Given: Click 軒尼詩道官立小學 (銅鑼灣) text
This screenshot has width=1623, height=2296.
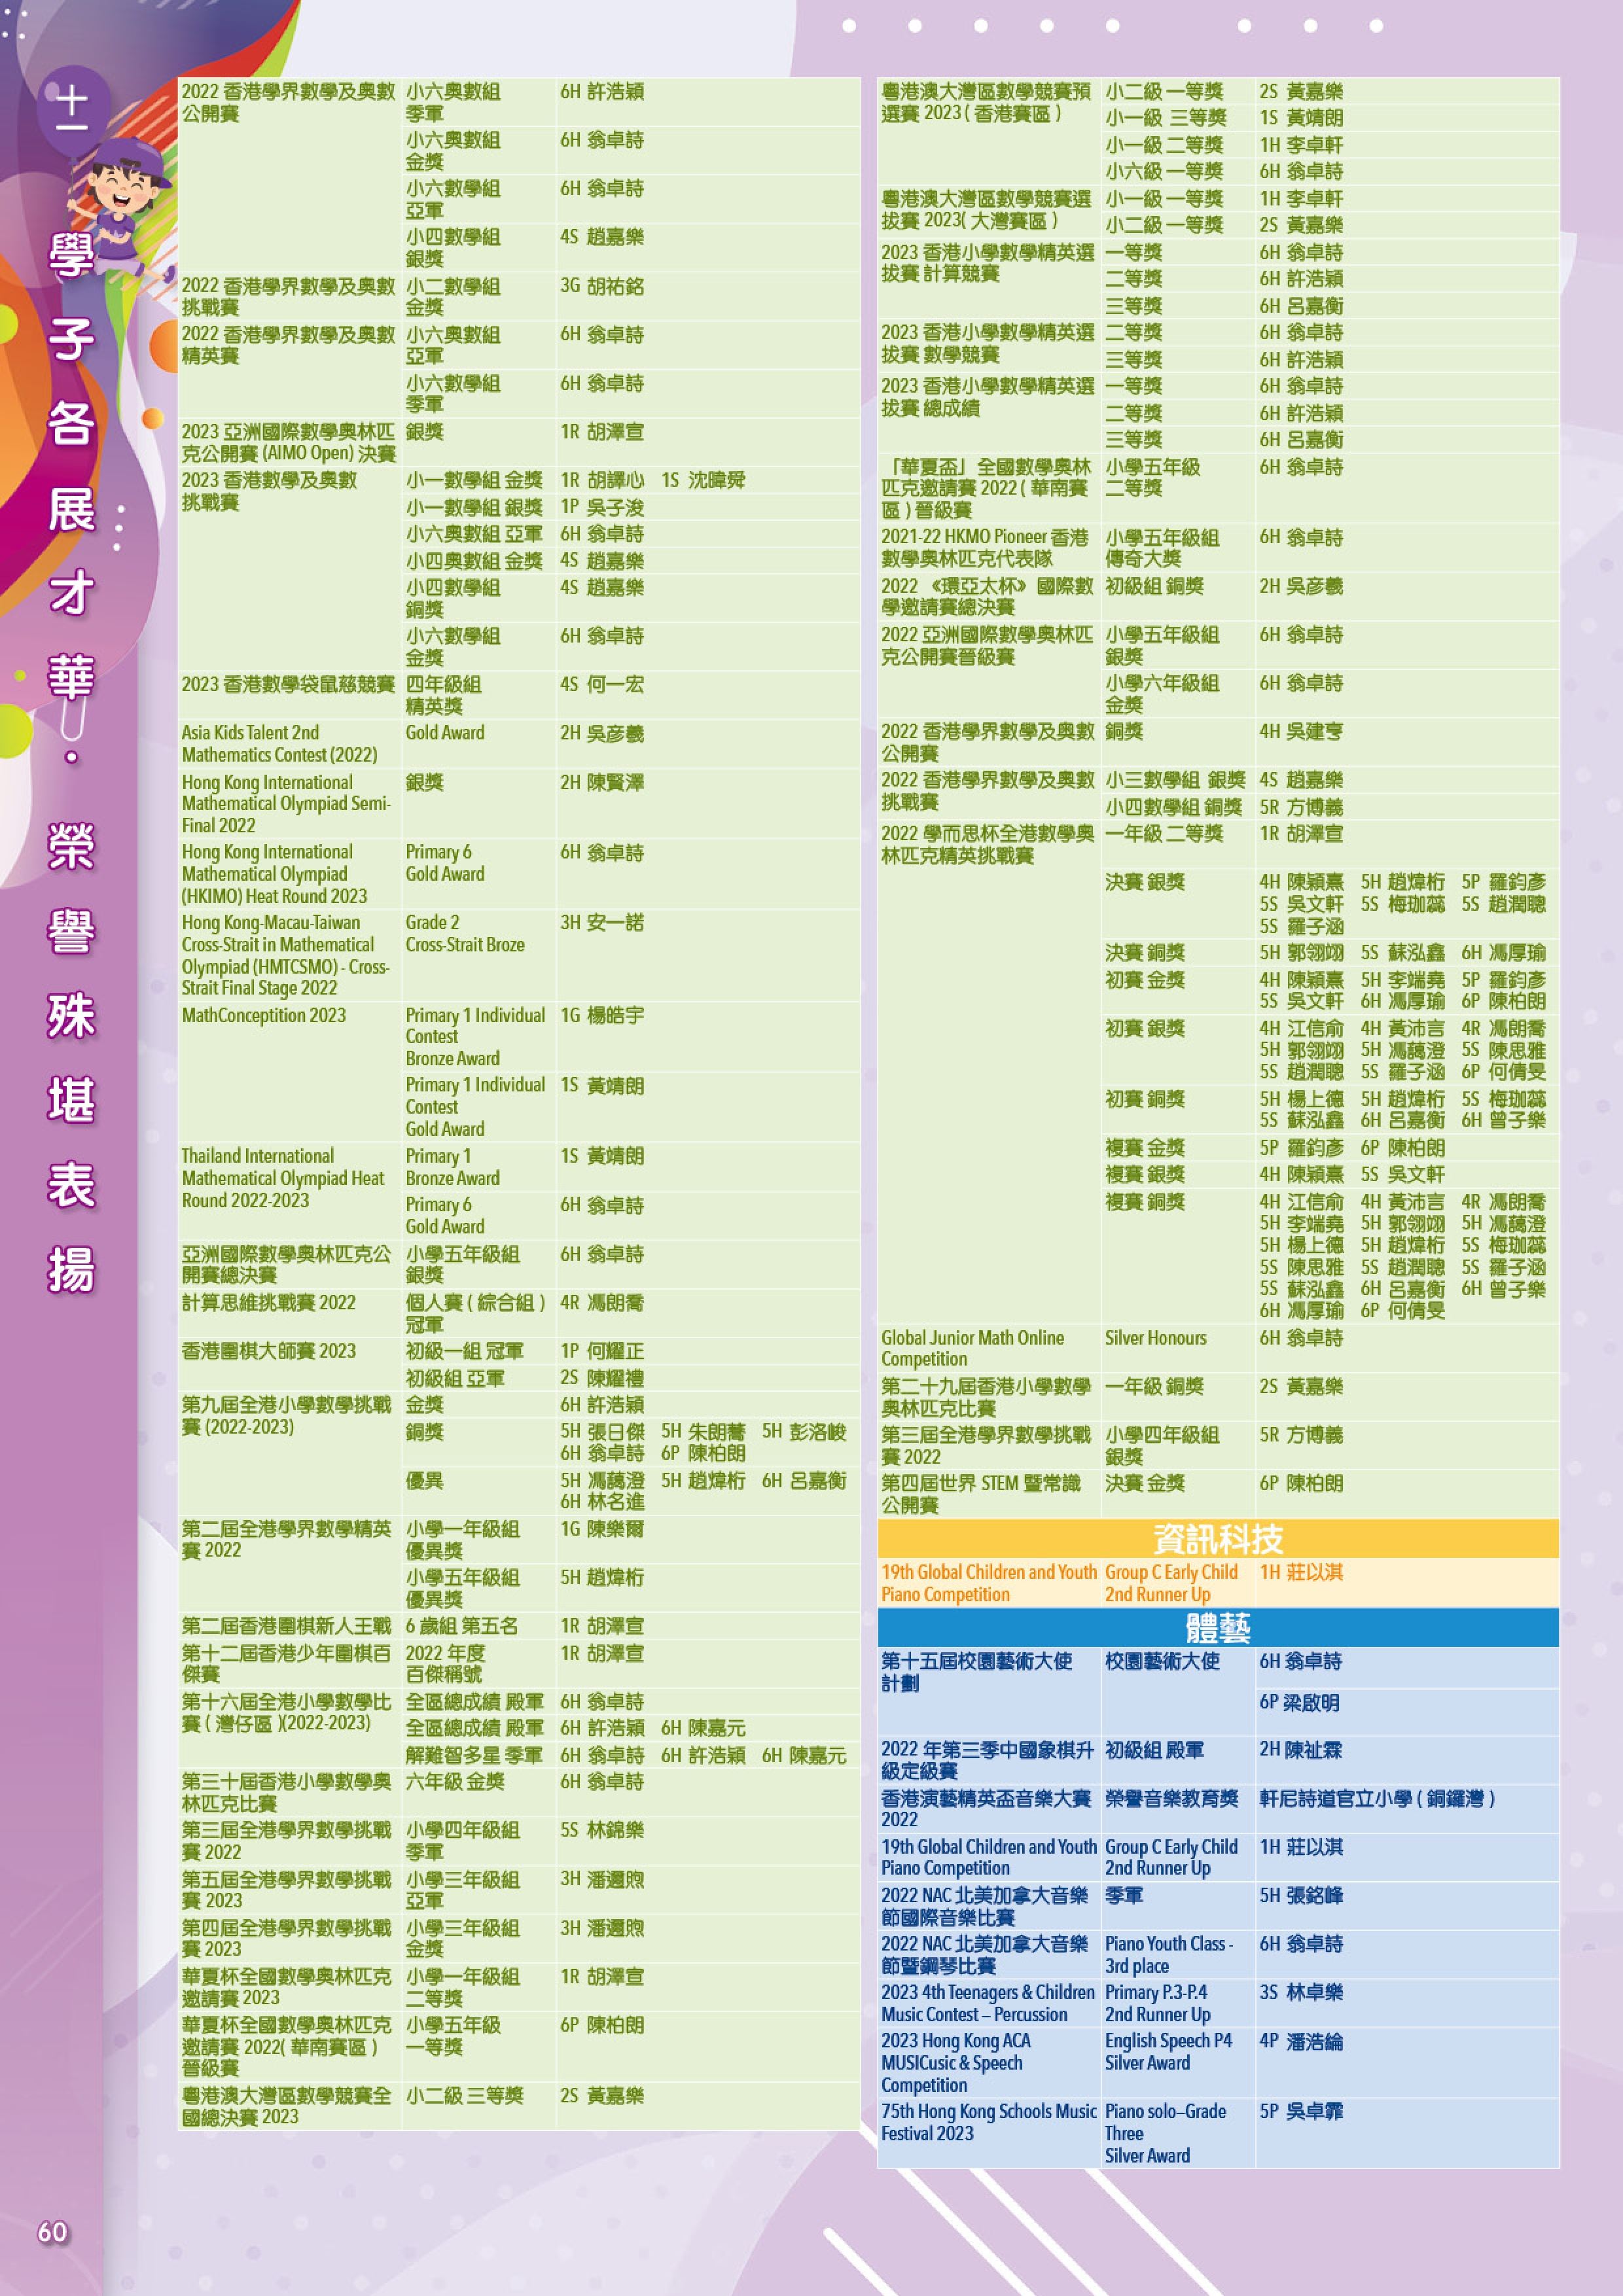Looking at the screenshot, I should pyautogui.click(x=1377, y=1799).
